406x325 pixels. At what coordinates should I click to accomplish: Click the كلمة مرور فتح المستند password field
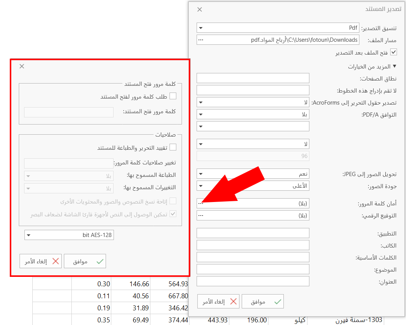click(x=69, y=112)
